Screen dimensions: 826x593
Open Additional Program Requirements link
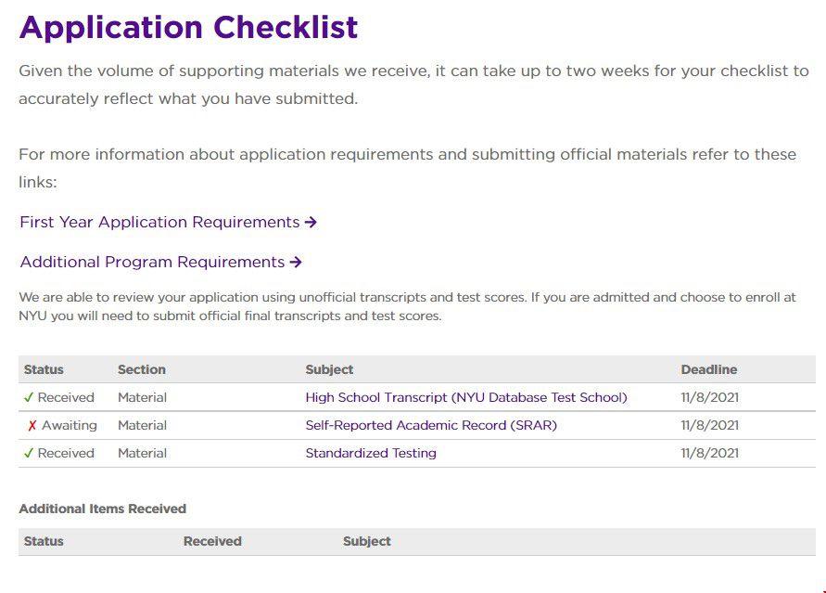[x=152, y=263]
